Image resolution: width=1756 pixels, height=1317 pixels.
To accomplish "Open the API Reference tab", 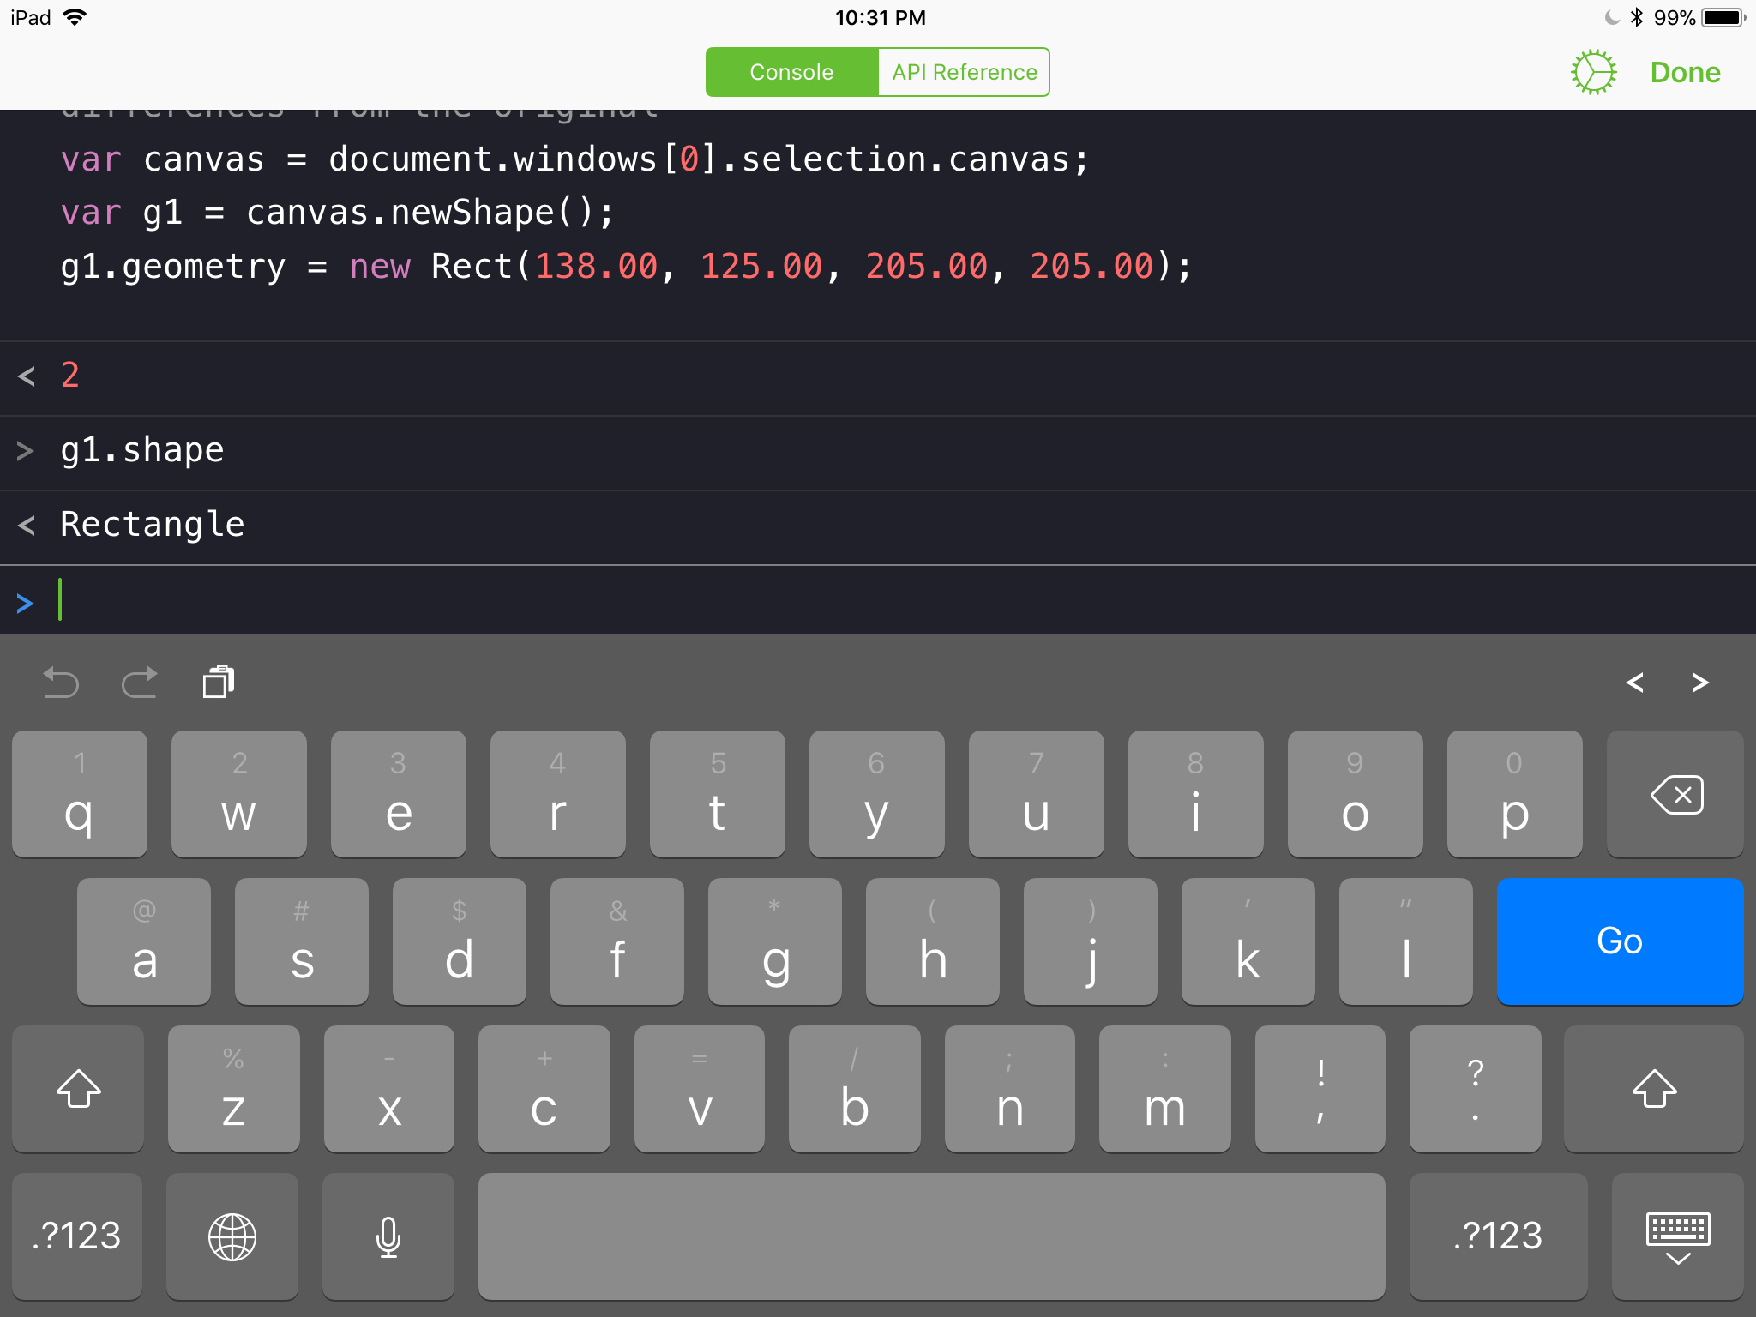I will click(x=964, y=72).
